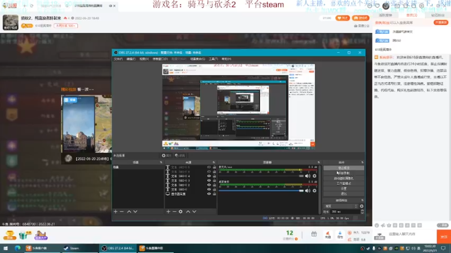Add a new source with the plus icon
Screen dimensions: 451x253
tap(168, 211)
